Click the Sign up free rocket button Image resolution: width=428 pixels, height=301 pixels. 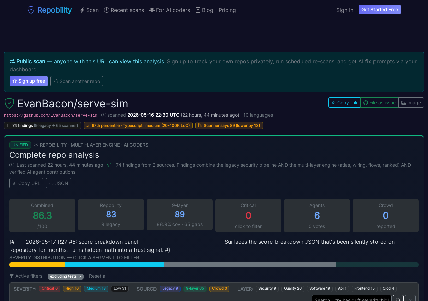tap(29, 81)
